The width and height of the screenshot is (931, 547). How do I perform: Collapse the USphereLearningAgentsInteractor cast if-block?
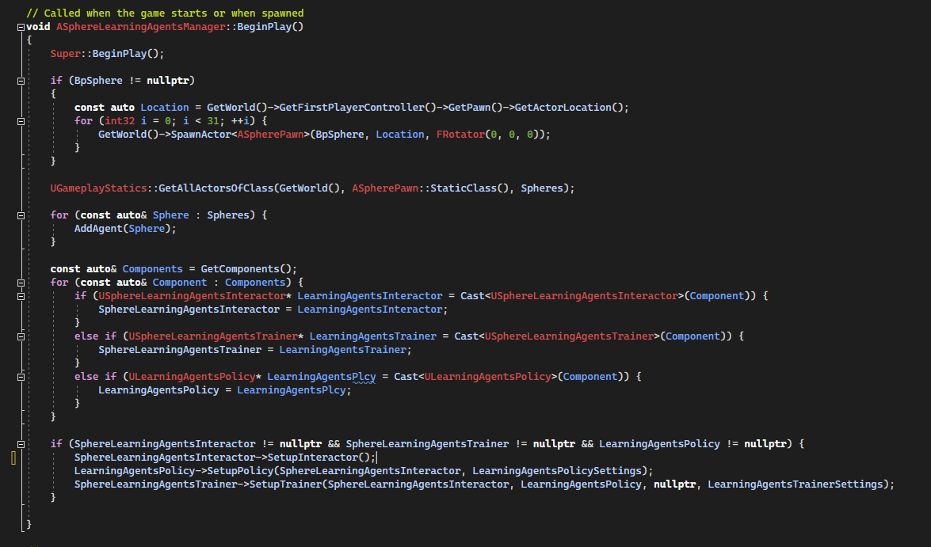click(21, 297)
